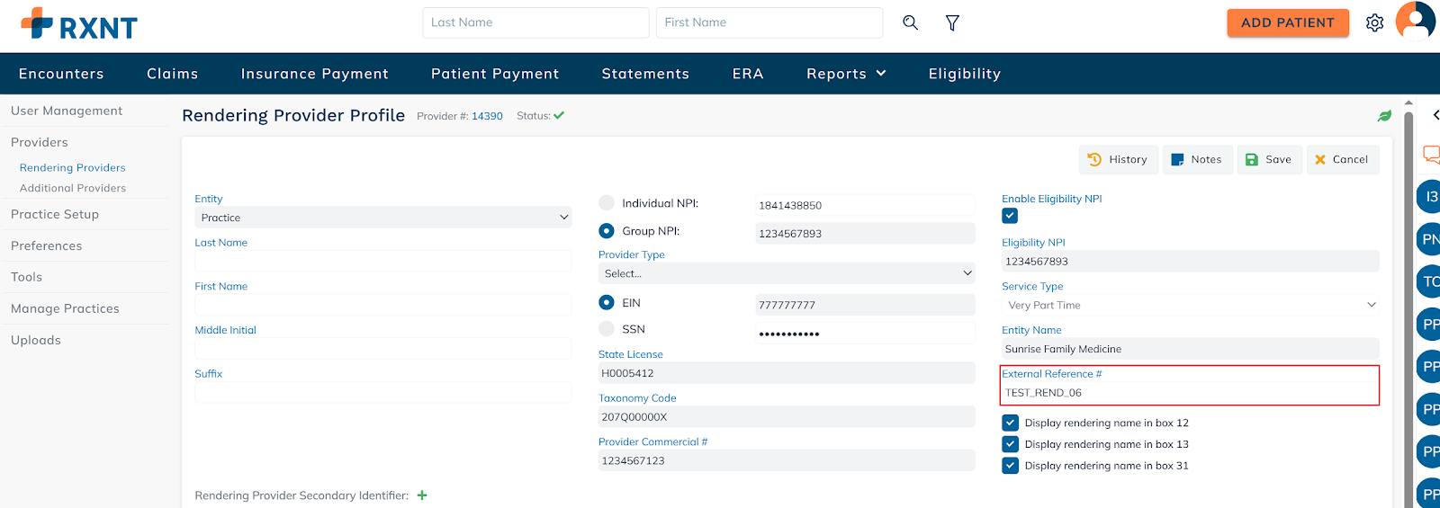This screenshot has height=508, width=1440.
Task: Add a Rendering Provider Secondary Identifier
Action: click(422, 495)
